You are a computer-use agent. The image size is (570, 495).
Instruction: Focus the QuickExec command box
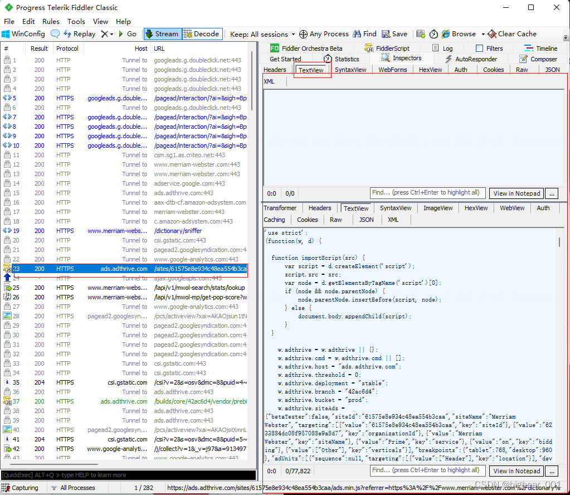pos(128,475)
